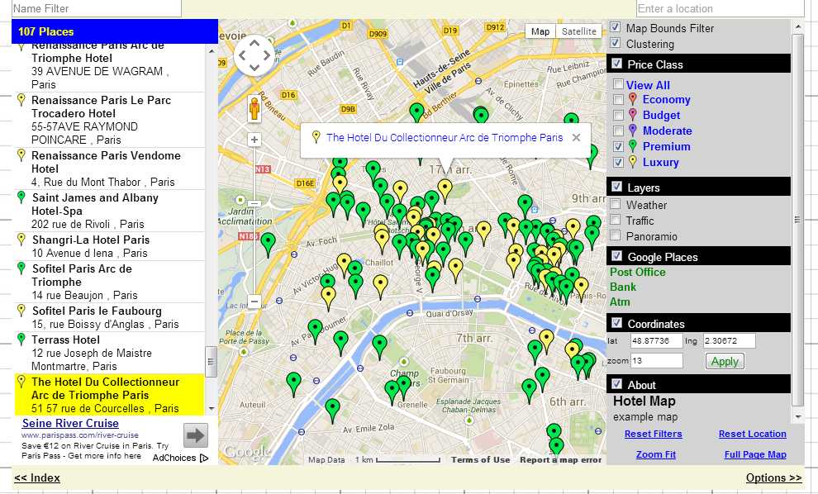Toggle Map Bounds Filter checkbox
The width and height of the screenshot is (818, 494).
(616, 27)
